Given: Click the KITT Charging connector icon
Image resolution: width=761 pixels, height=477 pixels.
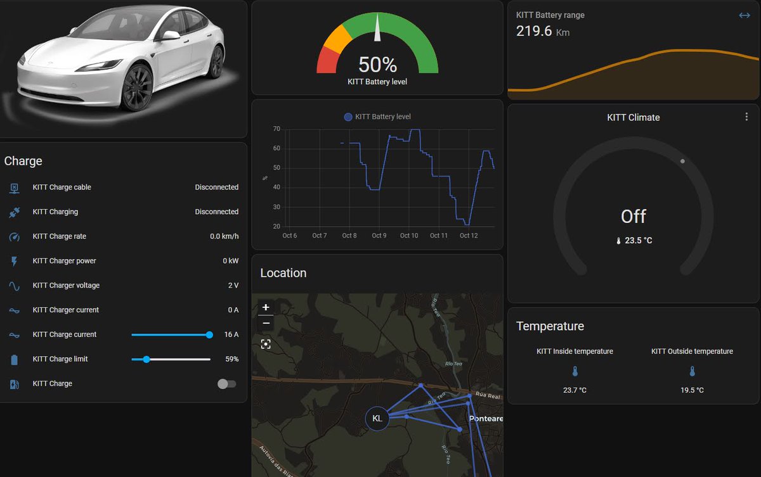Looking at the screenshot, I should point(15,212).
